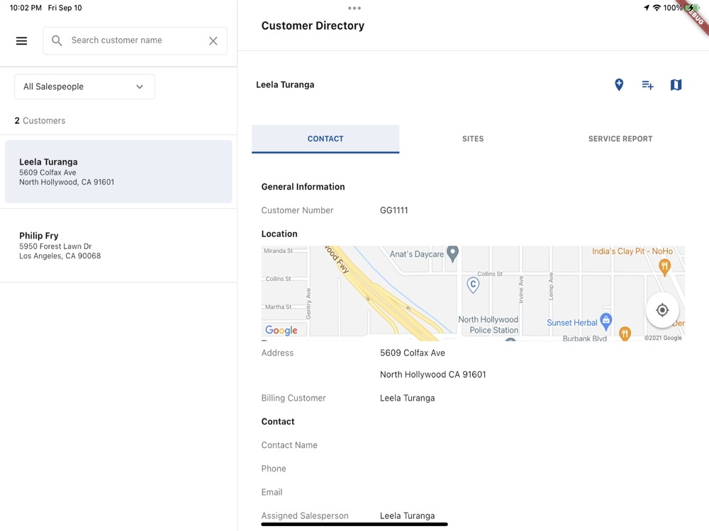Viewport: 709px width, 531px height.
Task: Click the Google logo on map
Action: (281, 330)
